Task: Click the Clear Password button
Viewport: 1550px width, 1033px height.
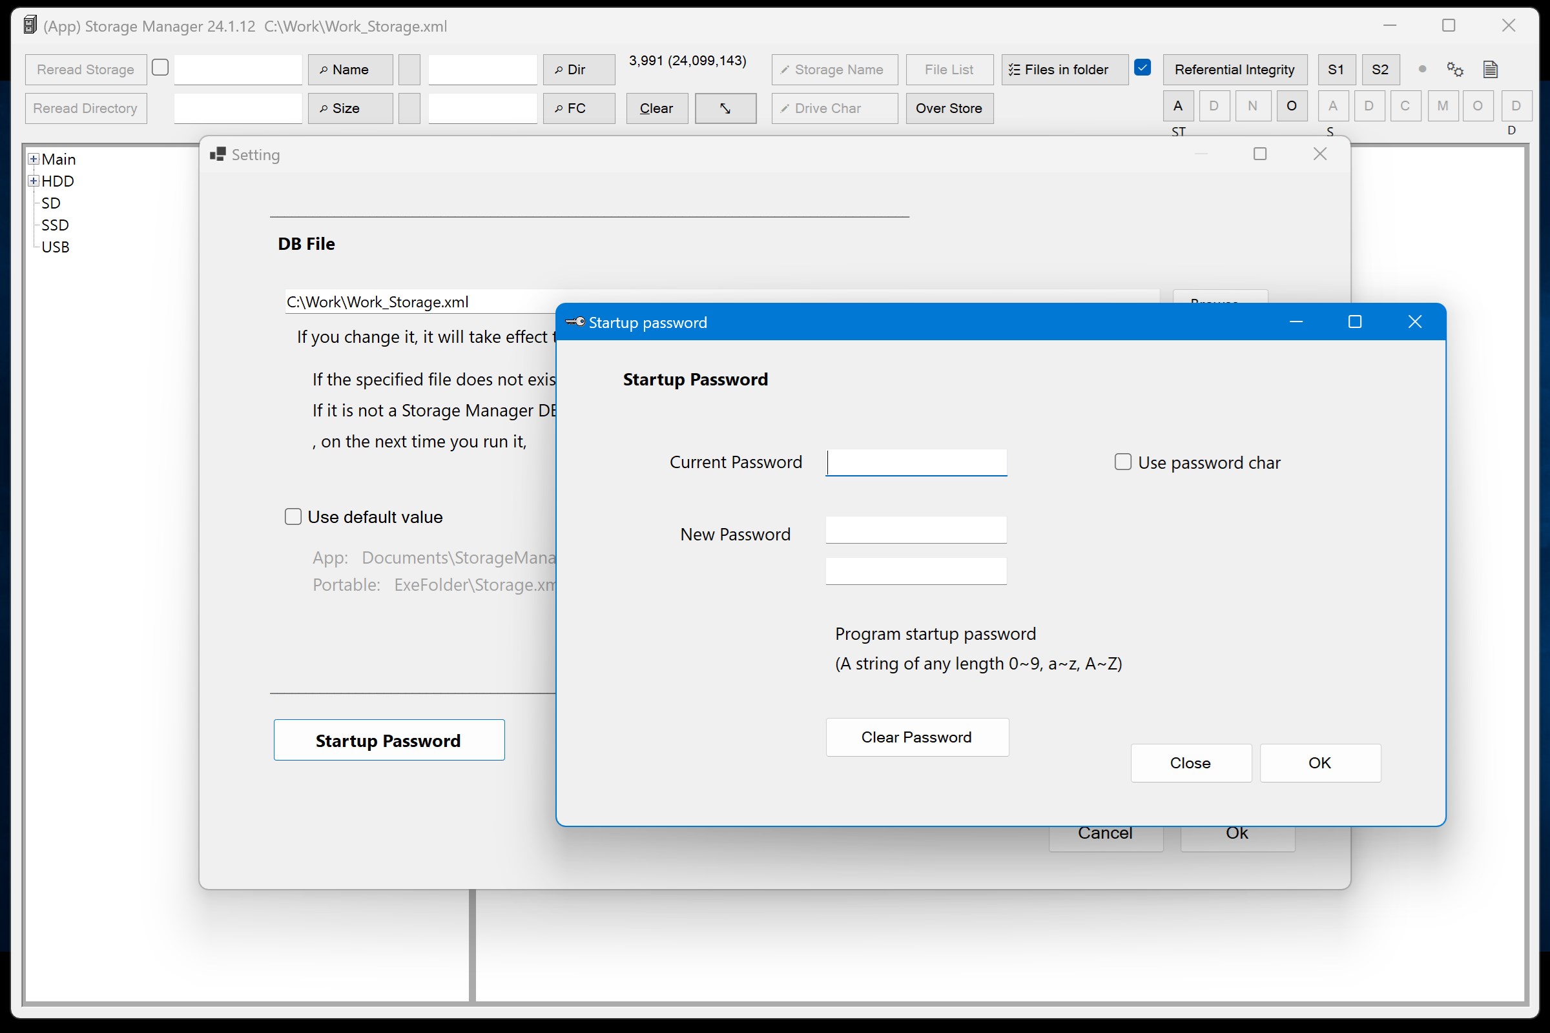Action: tap(916, 737)
